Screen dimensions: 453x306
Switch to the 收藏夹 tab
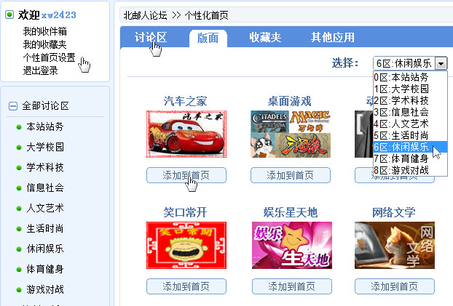[265, 38]
